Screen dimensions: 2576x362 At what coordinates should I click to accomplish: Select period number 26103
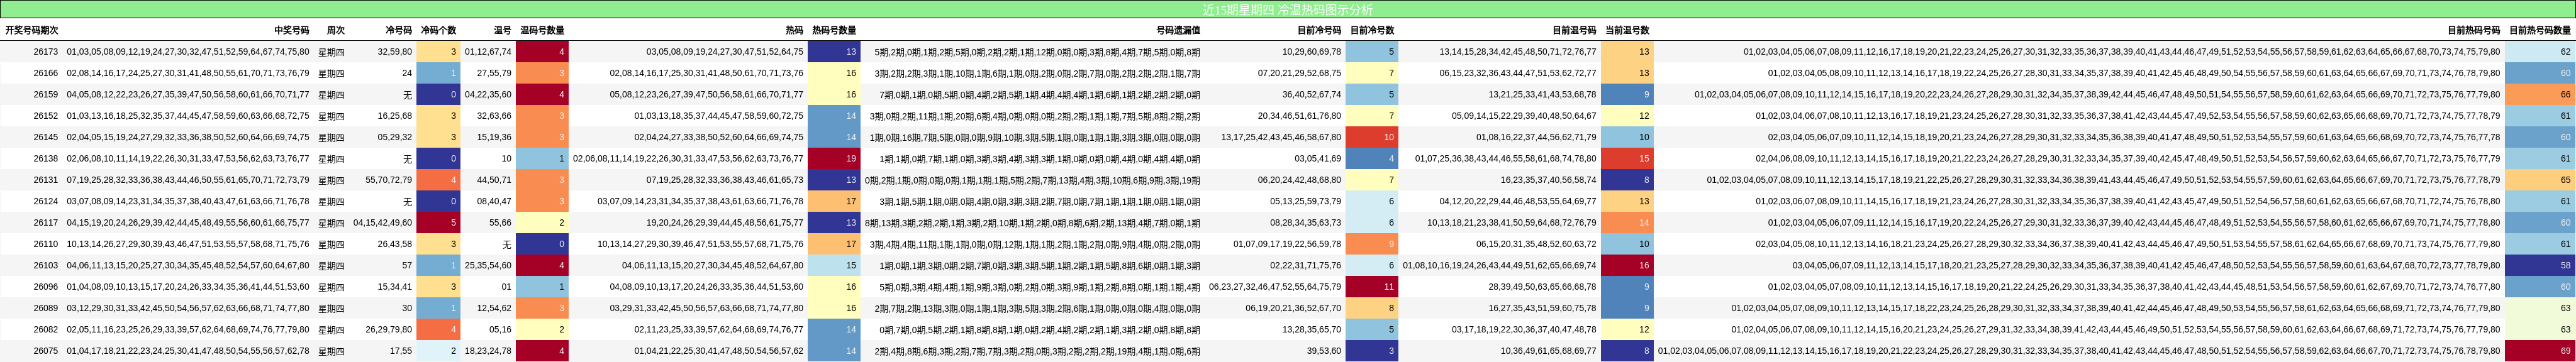coord(45,265)
